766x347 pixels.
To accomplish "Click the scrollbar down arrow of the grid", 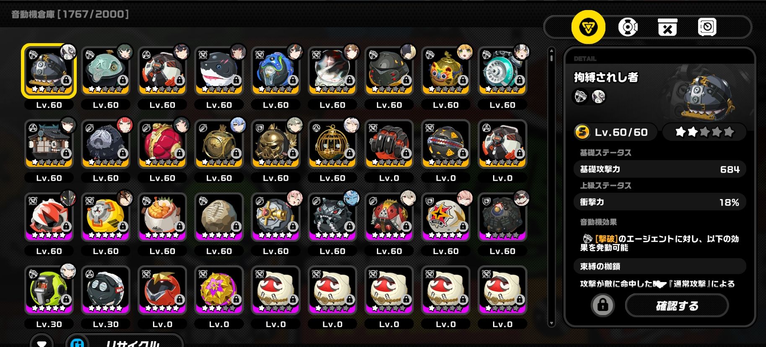I will [x=552, y=323].
